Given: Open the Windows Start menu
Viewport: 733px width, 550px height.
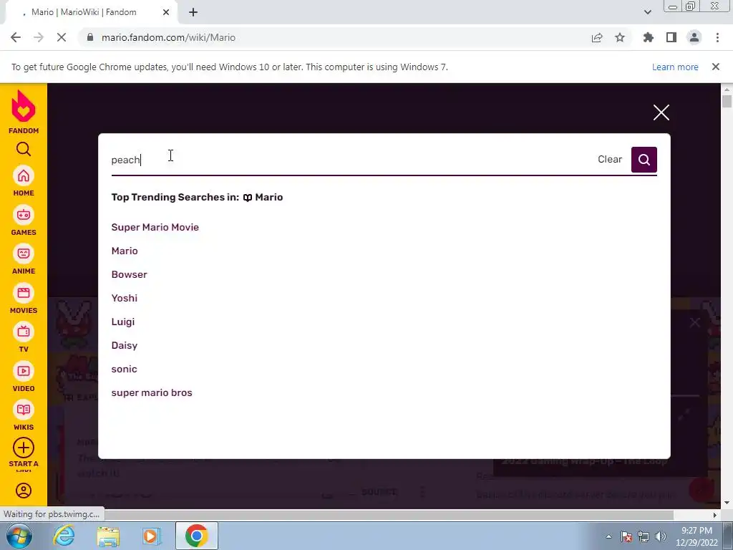Looking at the screenshot, I should [18, 536].
